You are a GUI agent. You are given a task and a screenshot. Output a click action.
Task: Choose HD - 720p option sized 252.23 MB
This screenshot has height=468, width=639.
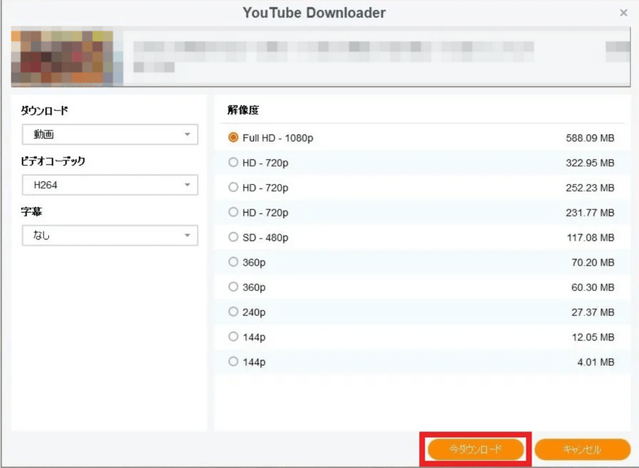click(x=233, y=187)
